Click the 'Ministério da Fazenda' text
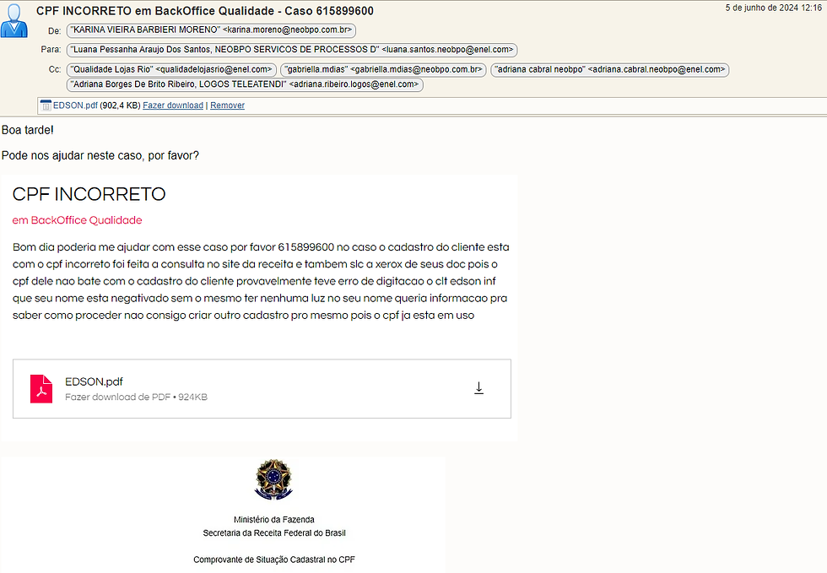The height and width of the screenshot is (573, 827). click(274, 520)
